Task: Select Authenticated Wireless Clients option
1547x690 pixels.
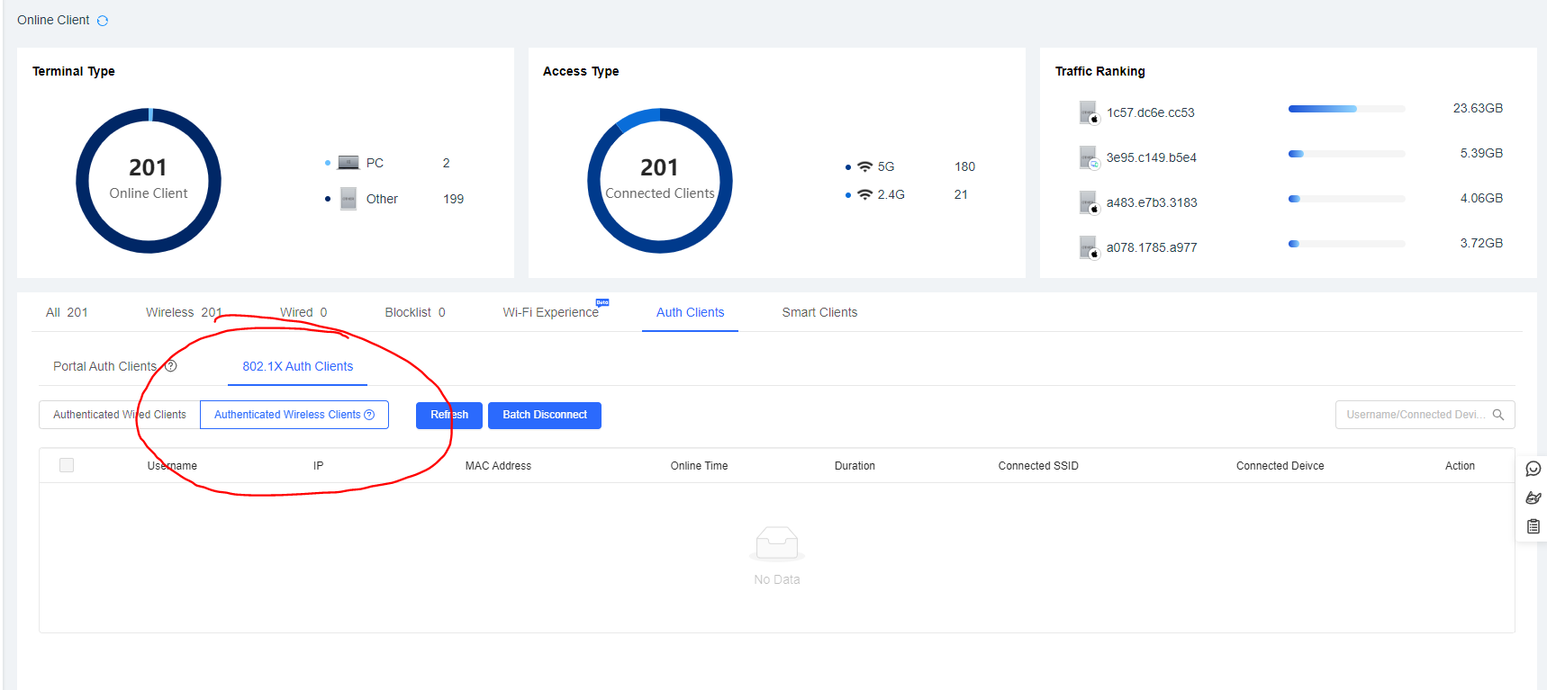Action: [x=286, y=415]
